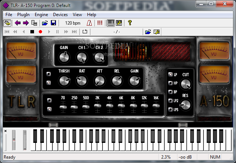Click the 120 bpm tempo display
The height and width of the screenshot is (163, 236).
click(x=73, y=23)
